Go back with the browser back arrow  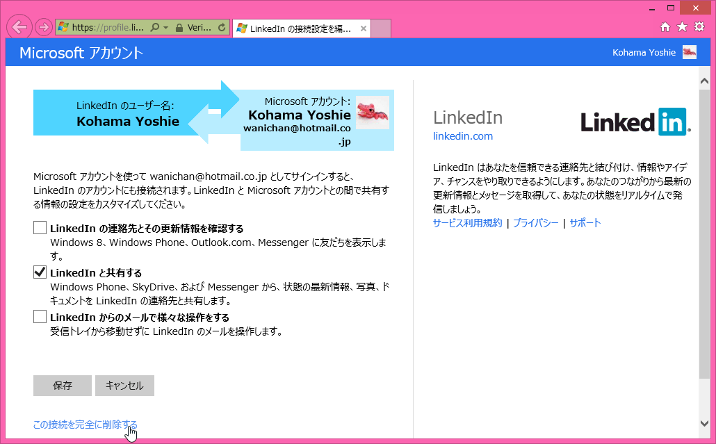coord(19,27)
